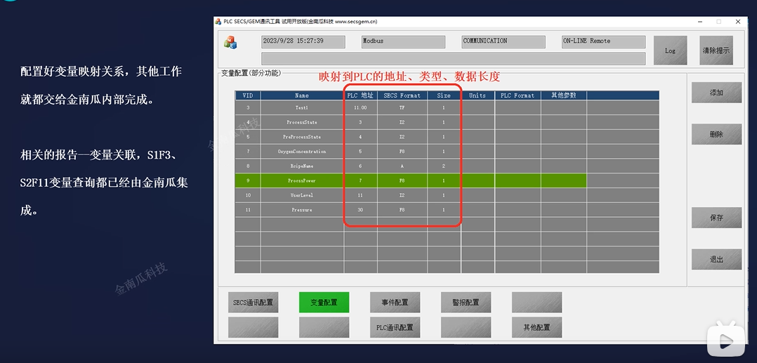Screen dimensions: 757x363
Task: Click the 保存 button
Action: (x=716, y=218)
